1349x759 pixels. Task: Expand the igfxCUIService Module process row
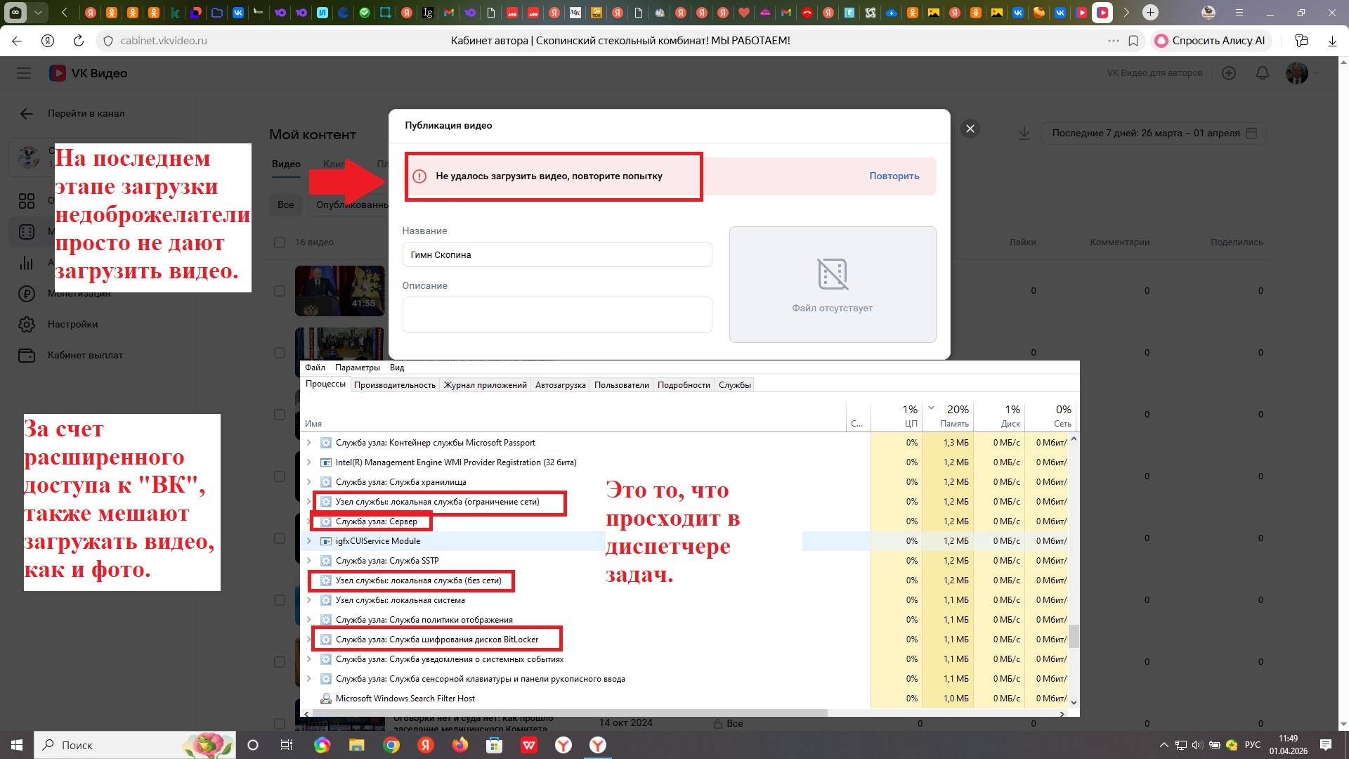coord(308,541)
